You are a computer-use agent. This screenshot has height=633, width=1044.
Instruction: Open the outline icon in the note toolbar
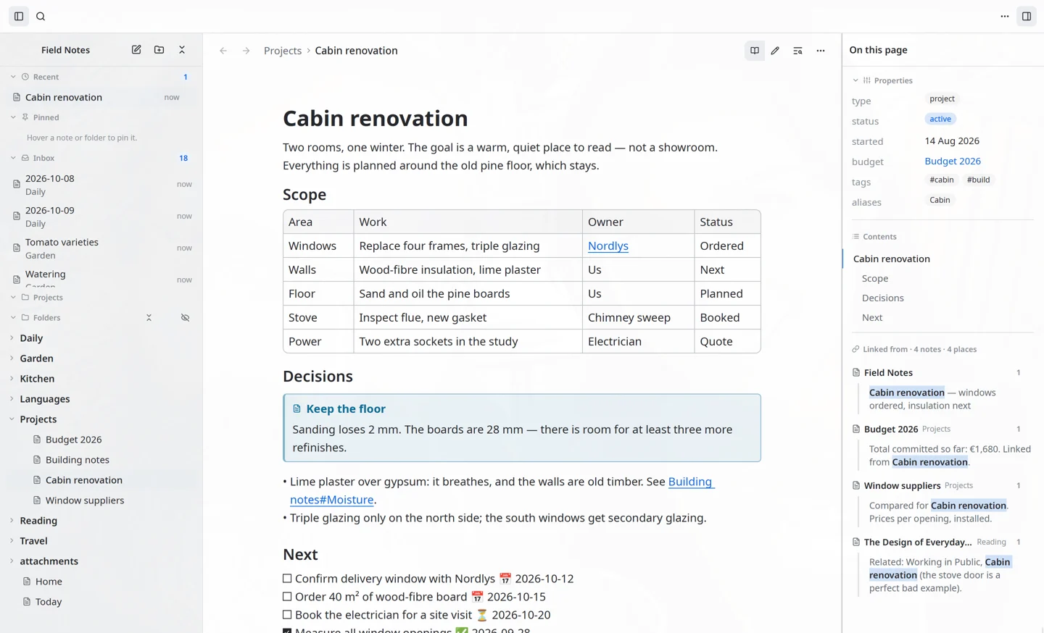(797, 51)
